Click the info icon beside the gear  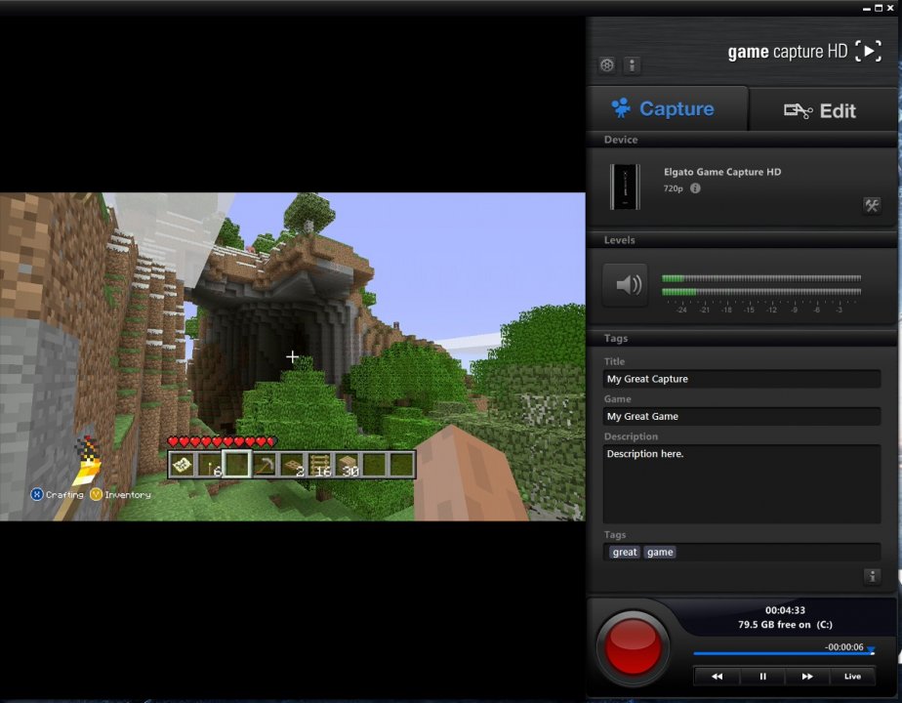tap(632, 65)
